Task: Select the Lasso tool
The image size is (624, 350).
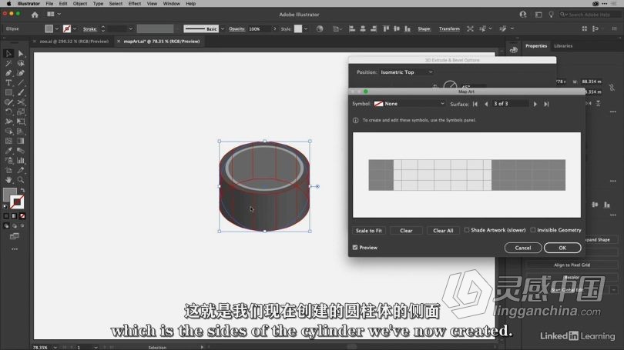Action: point(21,64)
